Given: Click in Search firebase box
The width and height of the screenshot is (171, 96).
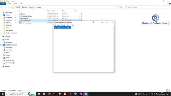Looking at the screenshot, I should point(147,7).
